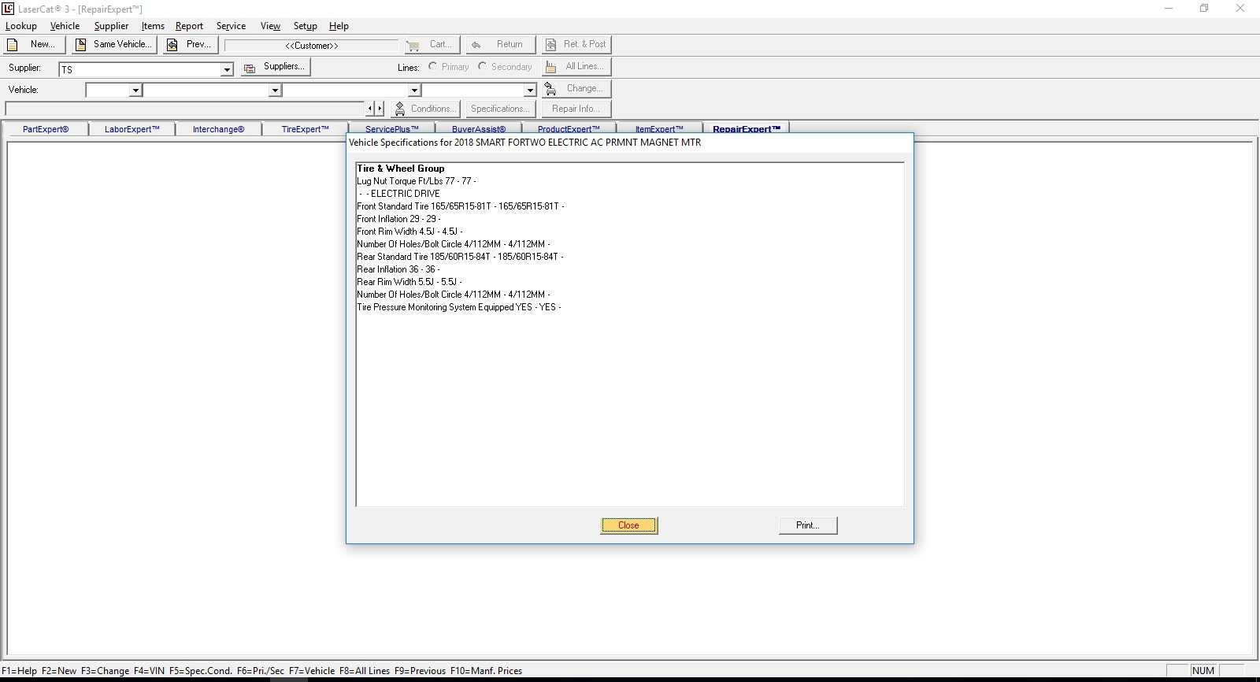Open the Report menu

pos(189,26)
